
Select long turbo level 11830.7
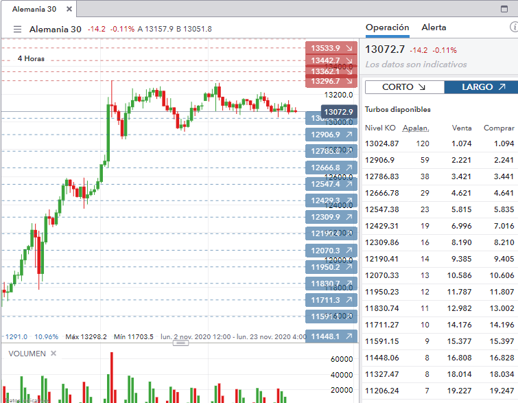tap(331, 284)
